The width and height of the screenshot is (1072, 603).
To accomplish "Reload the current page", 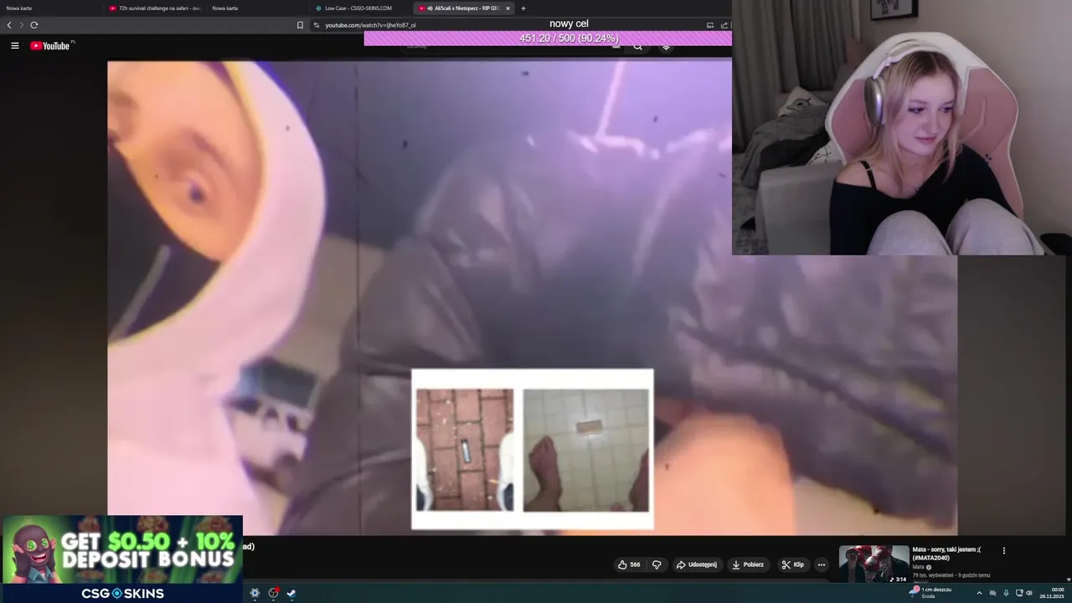I will [34, 25].
